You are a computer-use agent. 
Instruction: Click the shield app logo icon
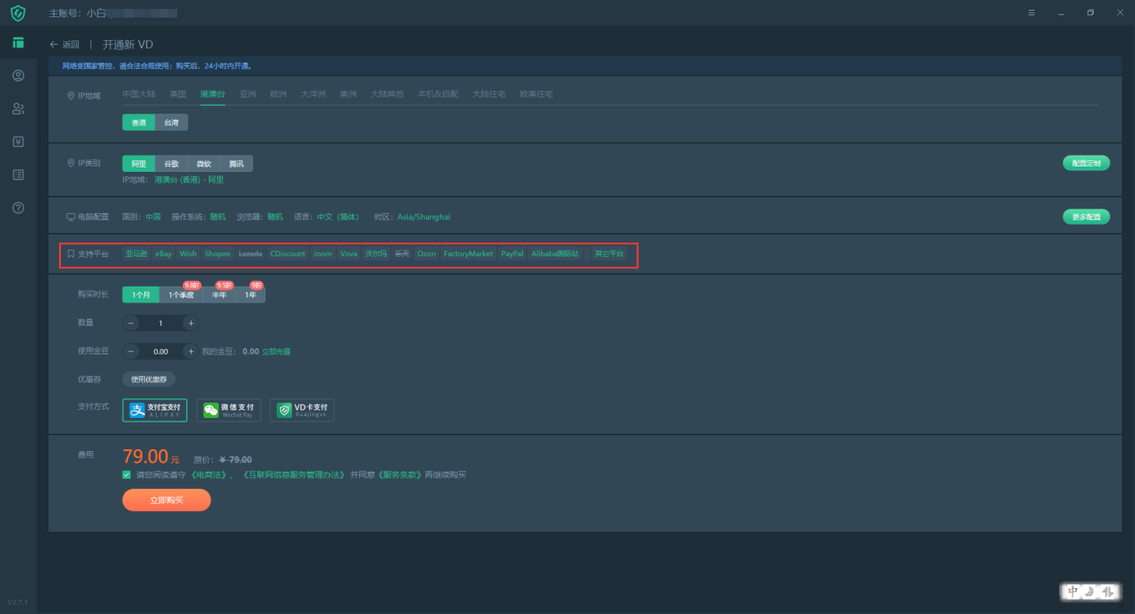[x=18, y=13]
